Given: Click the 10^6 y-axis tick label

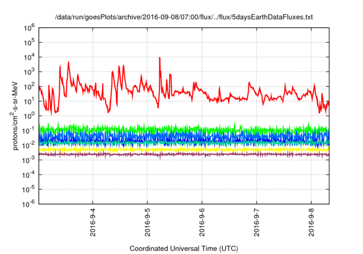Looking at the screenshot, I should click(x=29, y=28).
